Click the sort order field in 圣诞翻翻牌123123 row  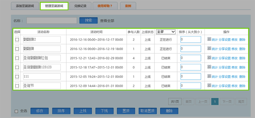191,67
